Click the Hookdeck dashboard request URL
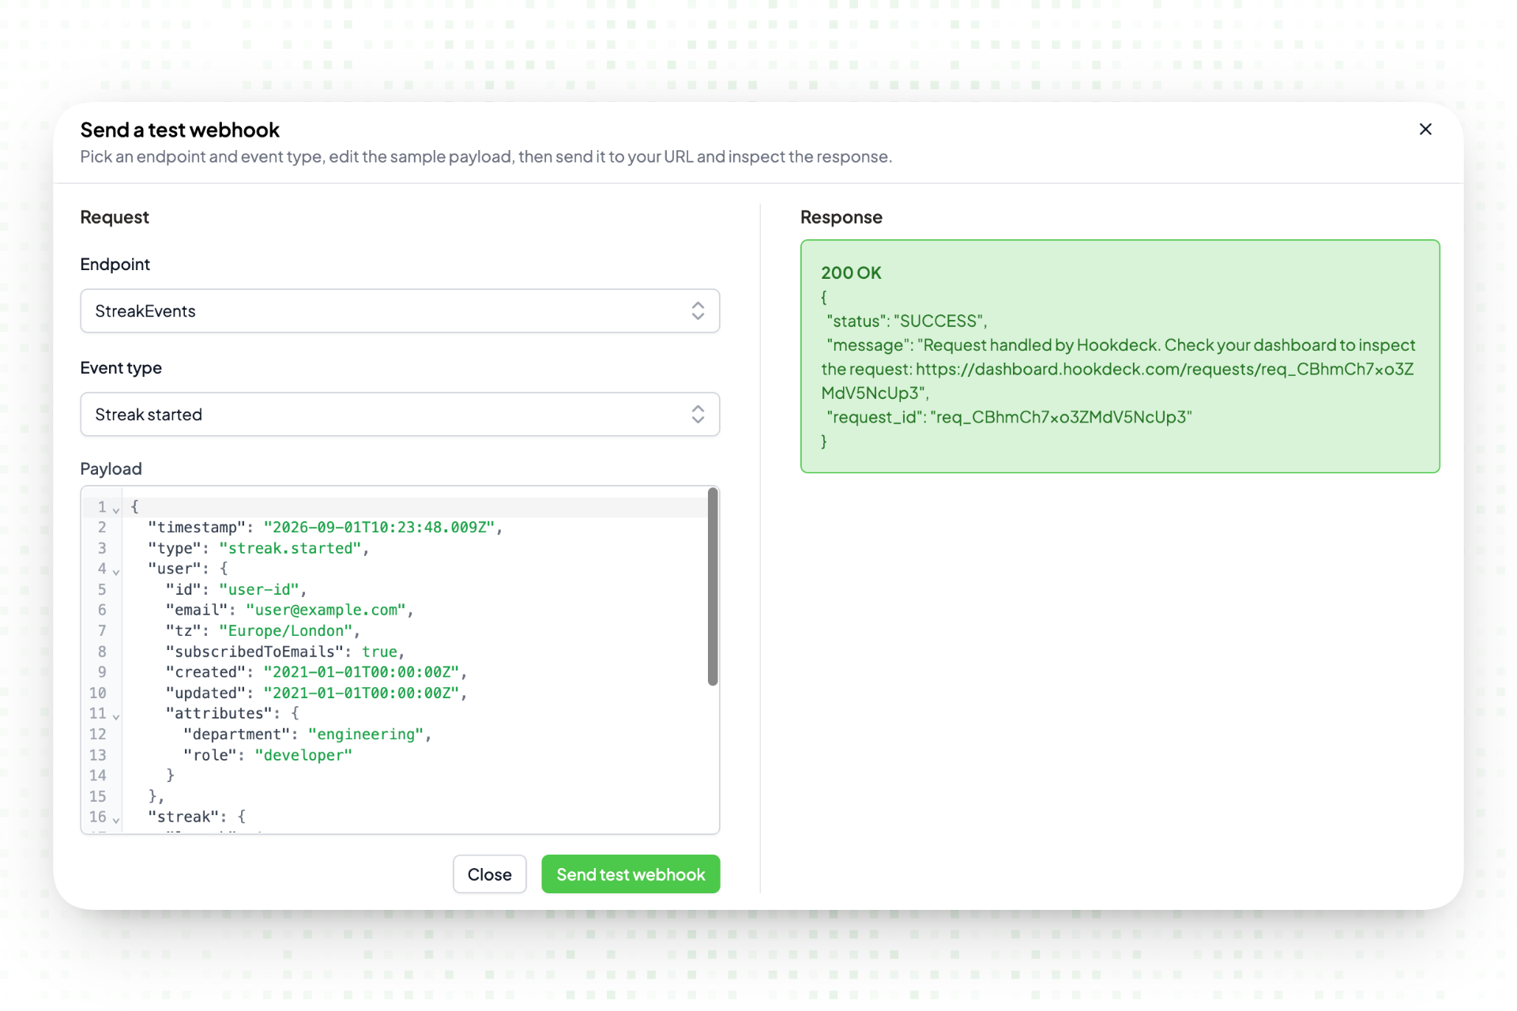 click(1117, 381)
